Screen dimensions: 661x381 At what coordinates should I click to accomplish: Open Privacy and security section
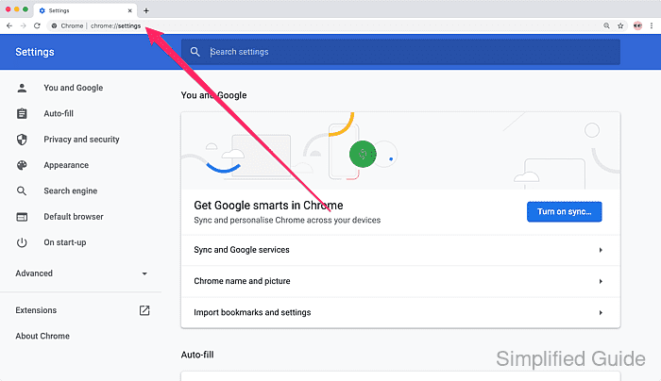[81, 140]
